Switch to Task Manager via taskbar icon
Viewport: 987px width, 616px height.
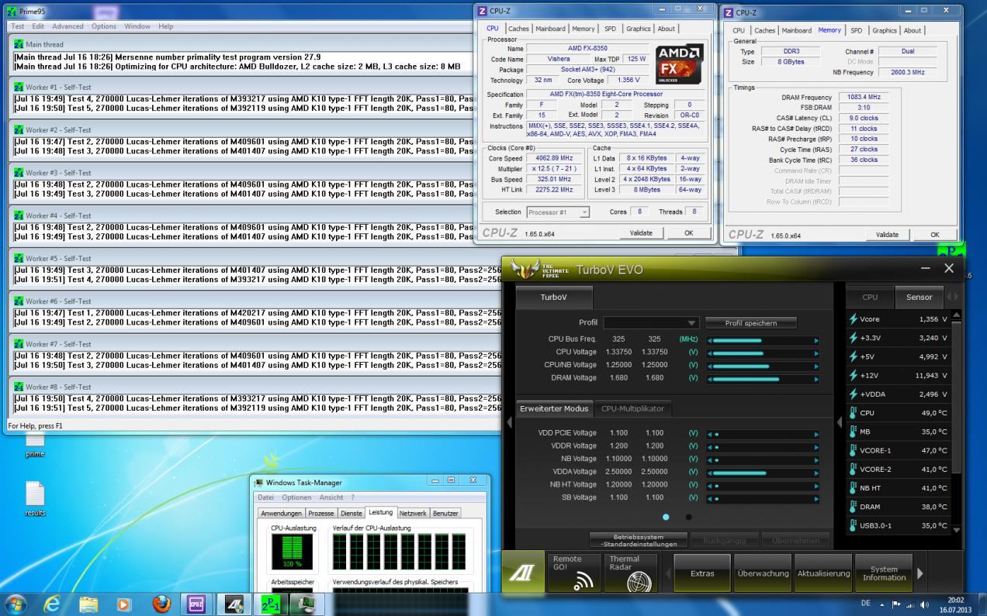tap(307, 603)
